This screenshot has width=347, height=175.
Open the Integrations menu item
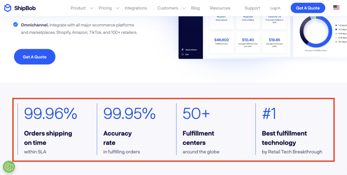click(136, 8)
